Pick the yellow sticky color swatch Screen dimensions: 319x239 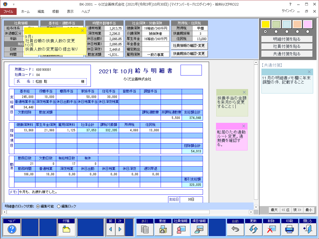pyautogui.click(x=266, y=24)
